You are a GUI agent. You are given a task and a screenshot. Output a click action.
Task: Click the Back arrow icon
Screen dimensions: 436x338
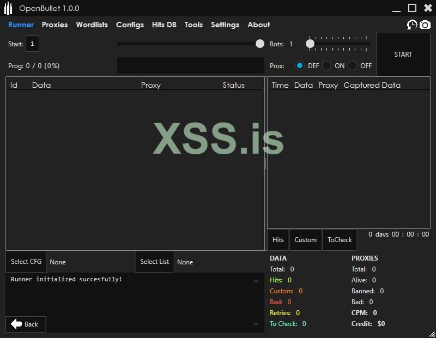[17, 324]
